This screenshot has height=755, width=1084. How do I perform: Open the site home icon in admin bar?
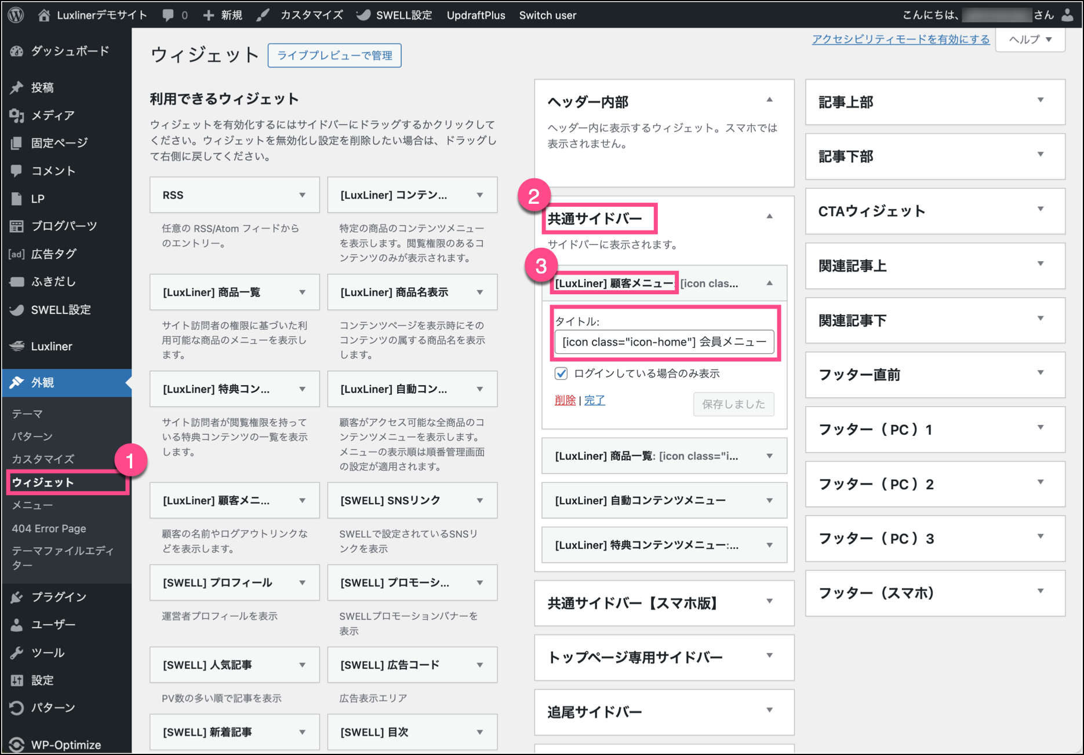(44, 16)
